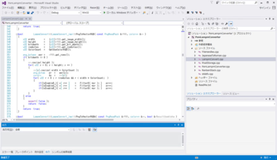Pin the LampmConvert.cpp editor tab
This screenshot has width=277, height=160.
(x=26, y=19)
